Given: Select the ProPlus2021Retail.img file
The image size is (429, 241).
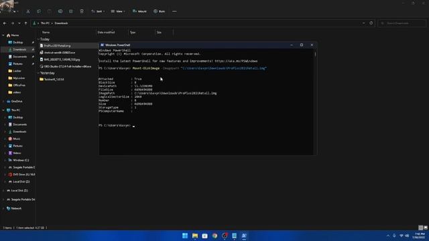Looking at the screenshot, I should pyautogui.click(x=57, y=46).
